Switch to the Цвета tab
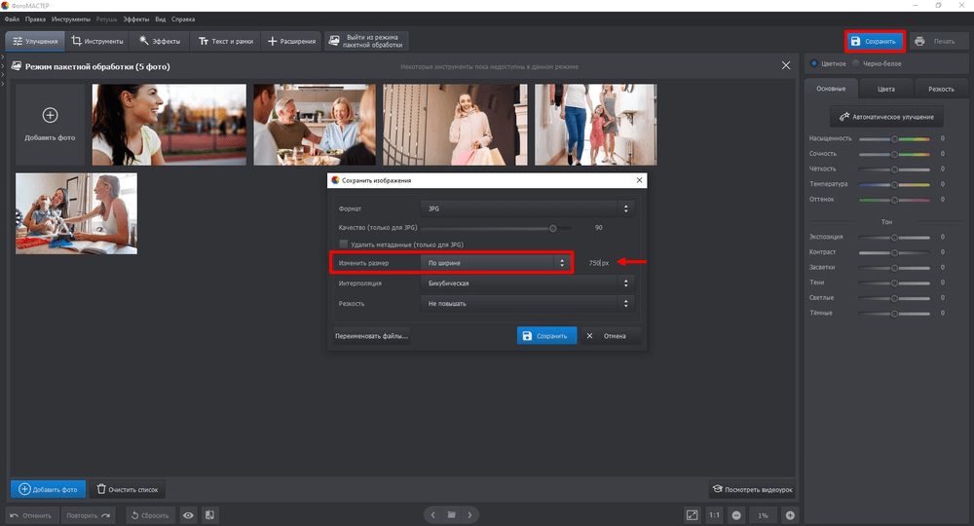974x526 pixels. tap(885, 89)
